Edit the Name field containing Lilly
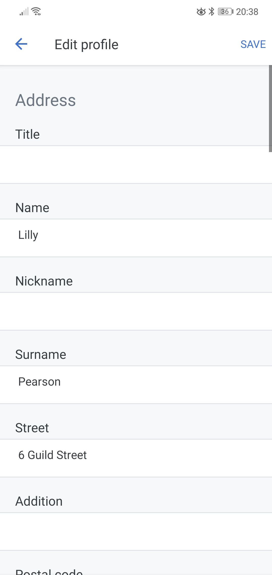Viewport: 272px width, 575px height. click(x=136, y=238)
